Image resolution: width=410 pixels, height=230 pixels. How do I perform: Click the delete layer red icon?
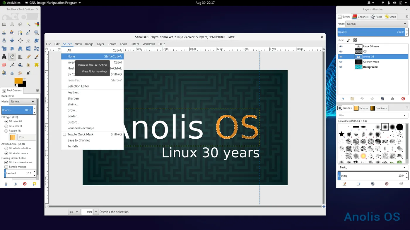click(x=403, y=99)
